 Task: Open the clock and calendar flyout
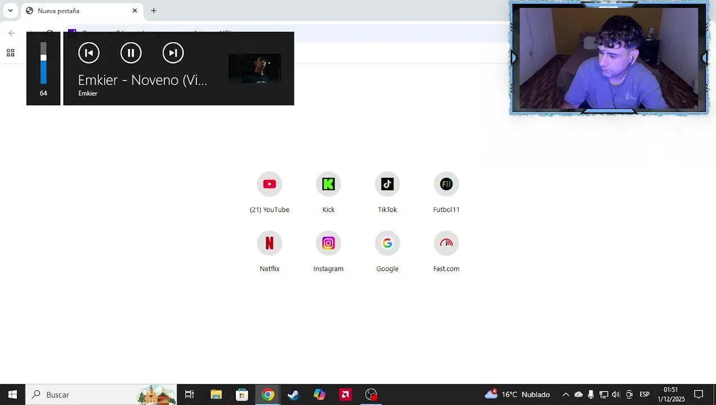point(671,394)
